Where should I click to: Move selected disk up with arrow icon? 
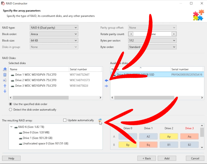(x=5, y=86)
